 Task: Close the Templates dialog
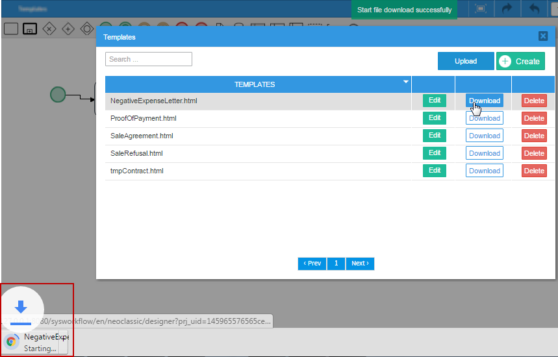(x=543, y=36)
